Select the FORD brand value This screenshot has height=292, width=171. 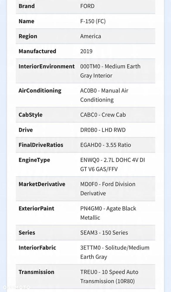tap(87, 6)
